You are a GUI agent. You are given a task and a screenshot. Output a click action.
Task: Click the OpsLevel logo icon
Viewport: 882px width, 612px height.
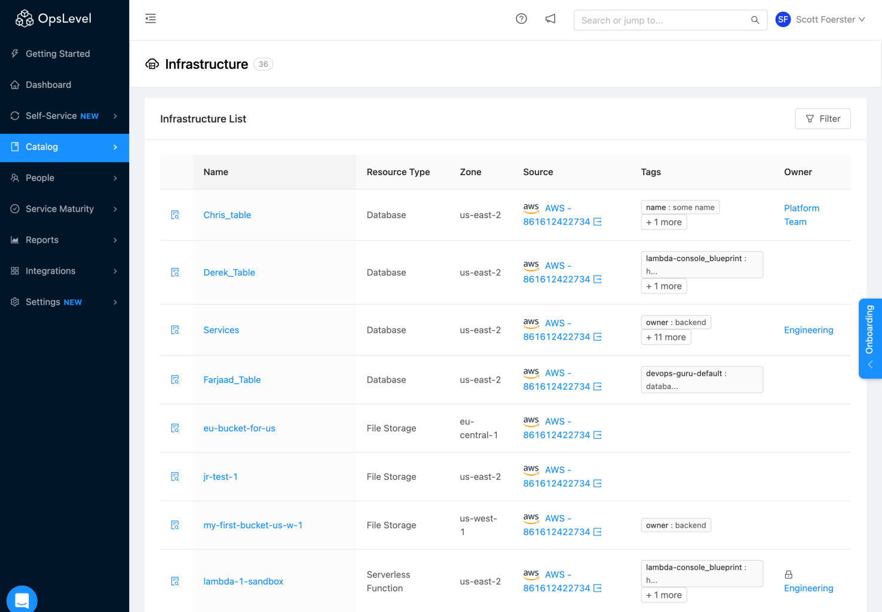24,19
